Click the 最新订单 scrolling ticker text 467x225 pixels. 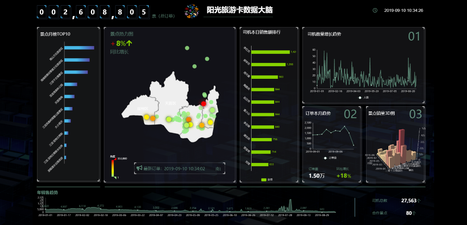coord(174,169)
